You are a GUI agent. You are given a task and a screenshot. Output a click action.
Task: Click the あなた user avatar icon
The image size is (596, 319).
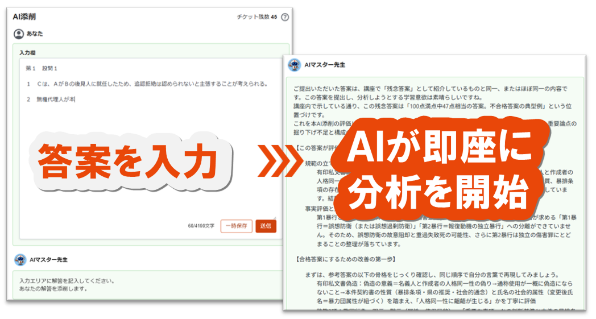(18, 34)
